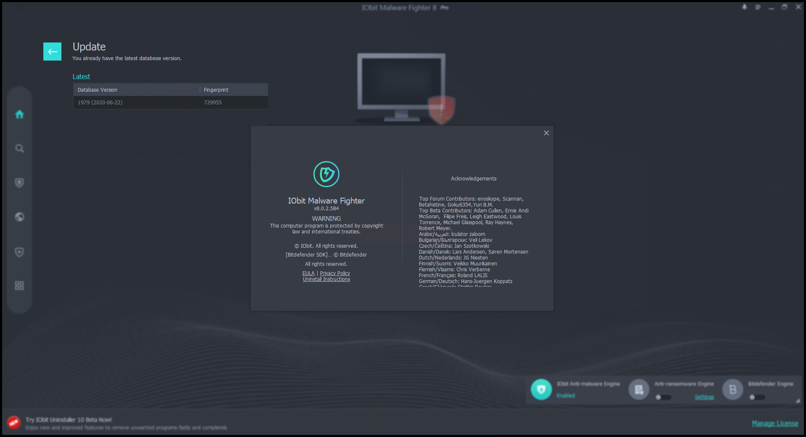Click the Bitdefender Engine B icon
Viewport: 806px width, 437px height.
[732, 389]
